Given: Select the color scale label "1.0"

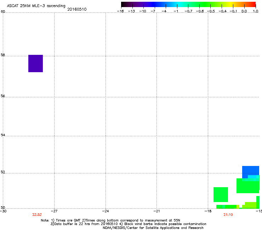Looking at the screenshot, I should [x=256, y=11].
